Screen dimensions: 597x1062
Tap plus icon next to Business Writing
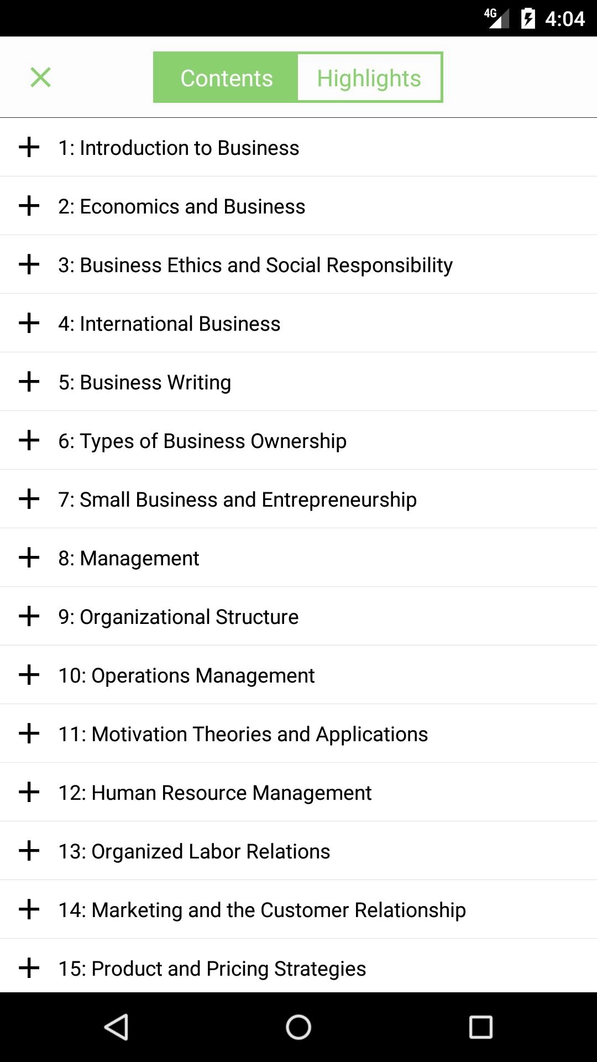pyautogui.click(x=29, y=382)
